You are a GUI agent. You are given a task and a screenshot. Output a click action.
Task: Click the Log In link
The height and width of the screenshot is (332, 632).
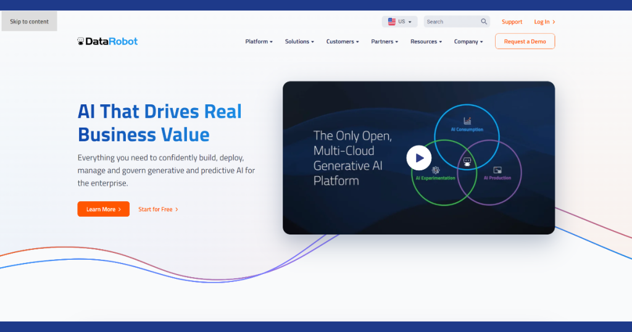coord(544,22)
